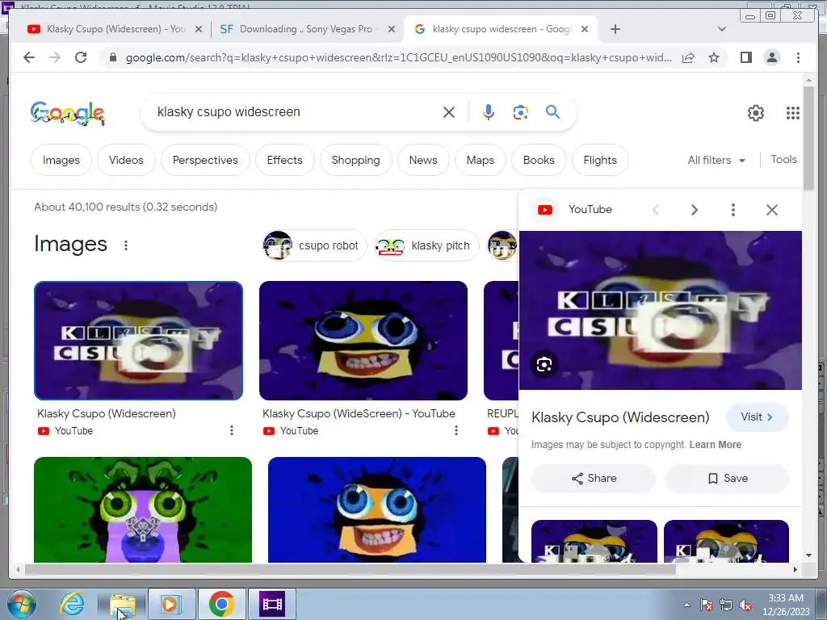This screenshot has width=827, height=620.
Task: Click the forward navigation arrow
Action: click(55, 57)
